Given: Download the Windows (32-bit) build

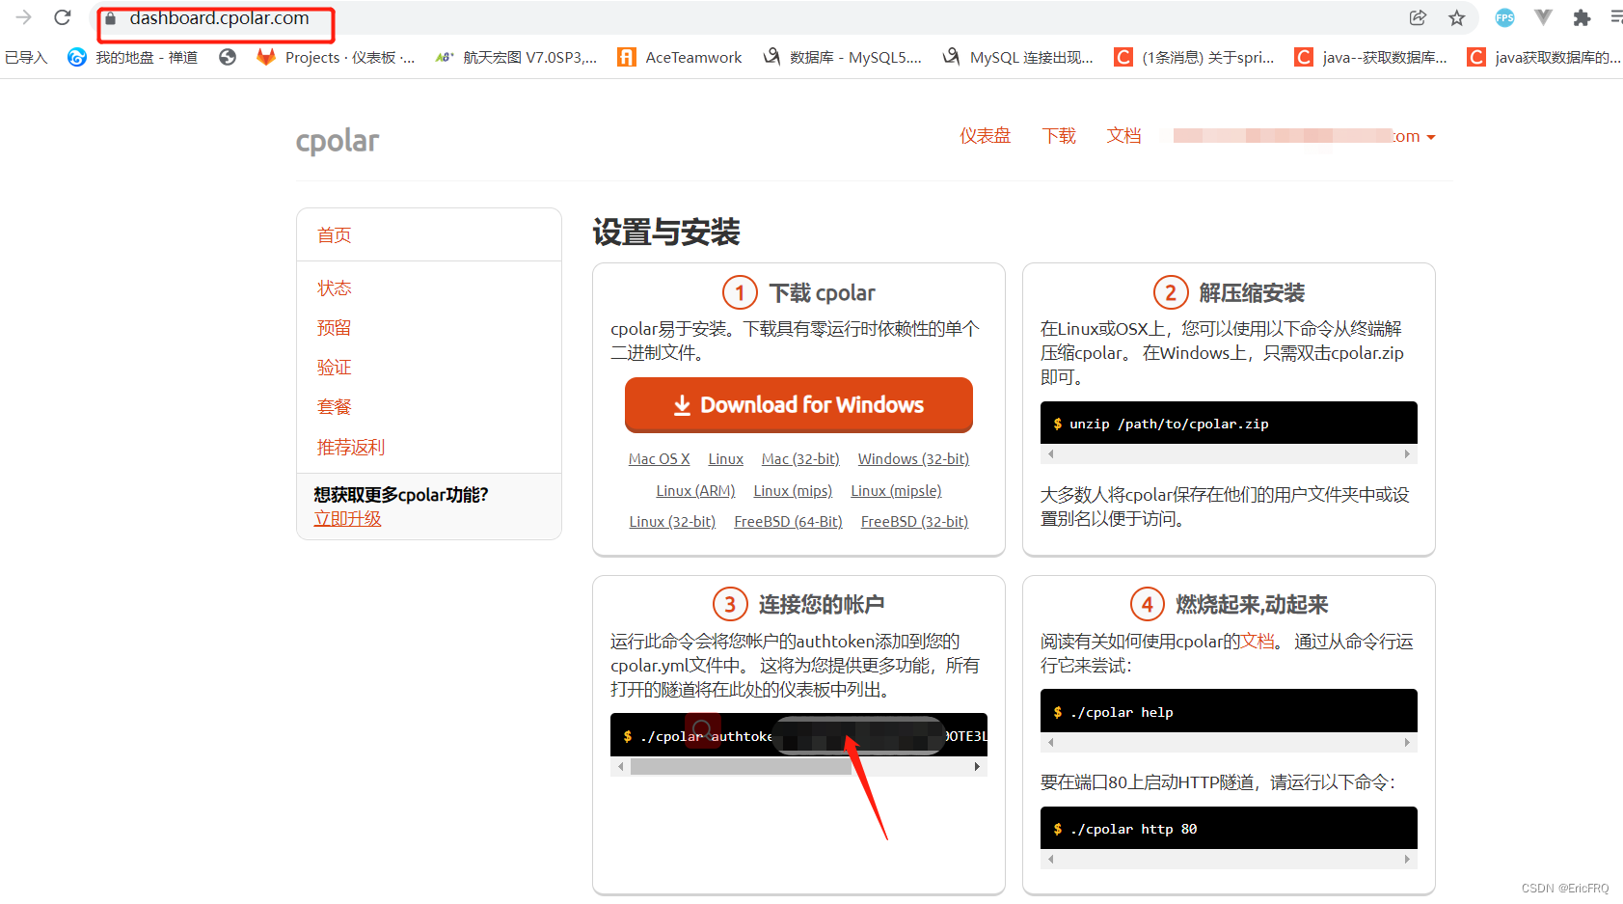Looking at the screenshot, I should (x=913, y=459).
